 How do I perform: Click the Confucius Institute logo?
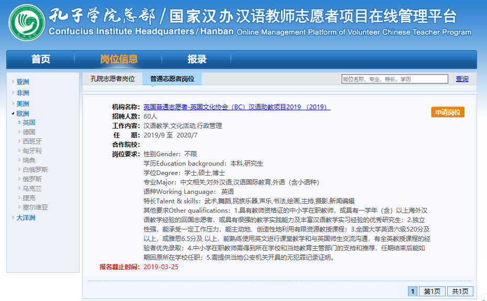27,22
